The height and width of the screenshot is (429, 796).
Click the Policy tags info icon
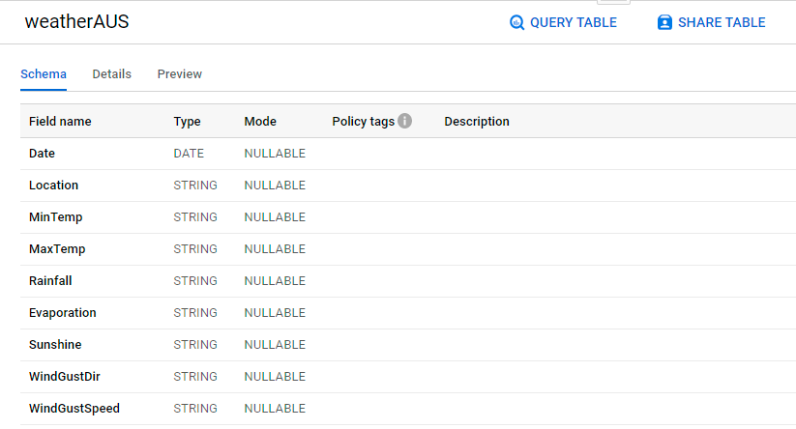click(x=405, y=121)
